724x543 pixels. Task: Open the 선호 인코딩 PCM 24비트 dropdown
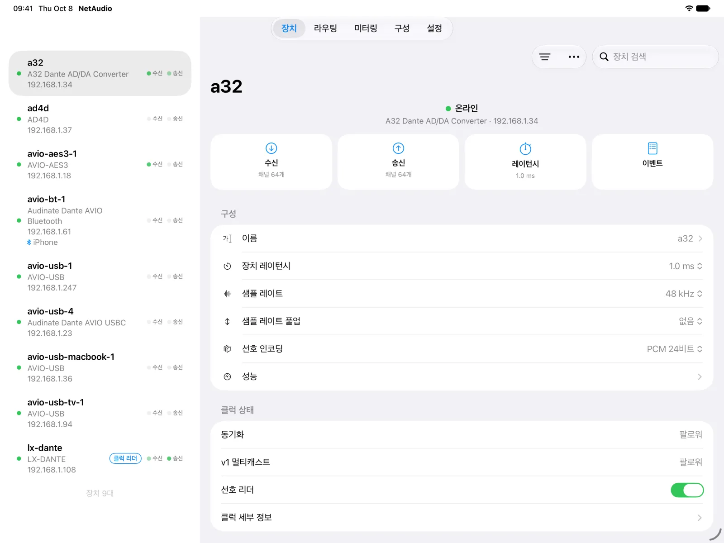tap(674, 349)
